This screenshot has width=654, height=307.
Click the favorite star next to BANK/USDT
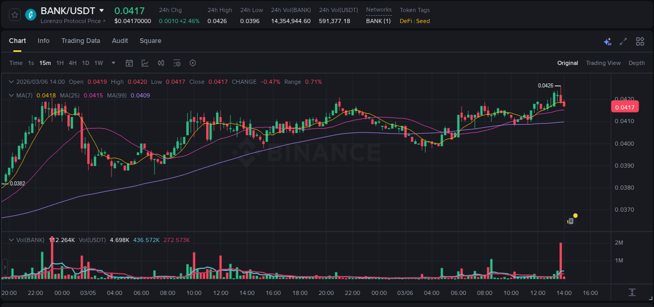point(14,15)
